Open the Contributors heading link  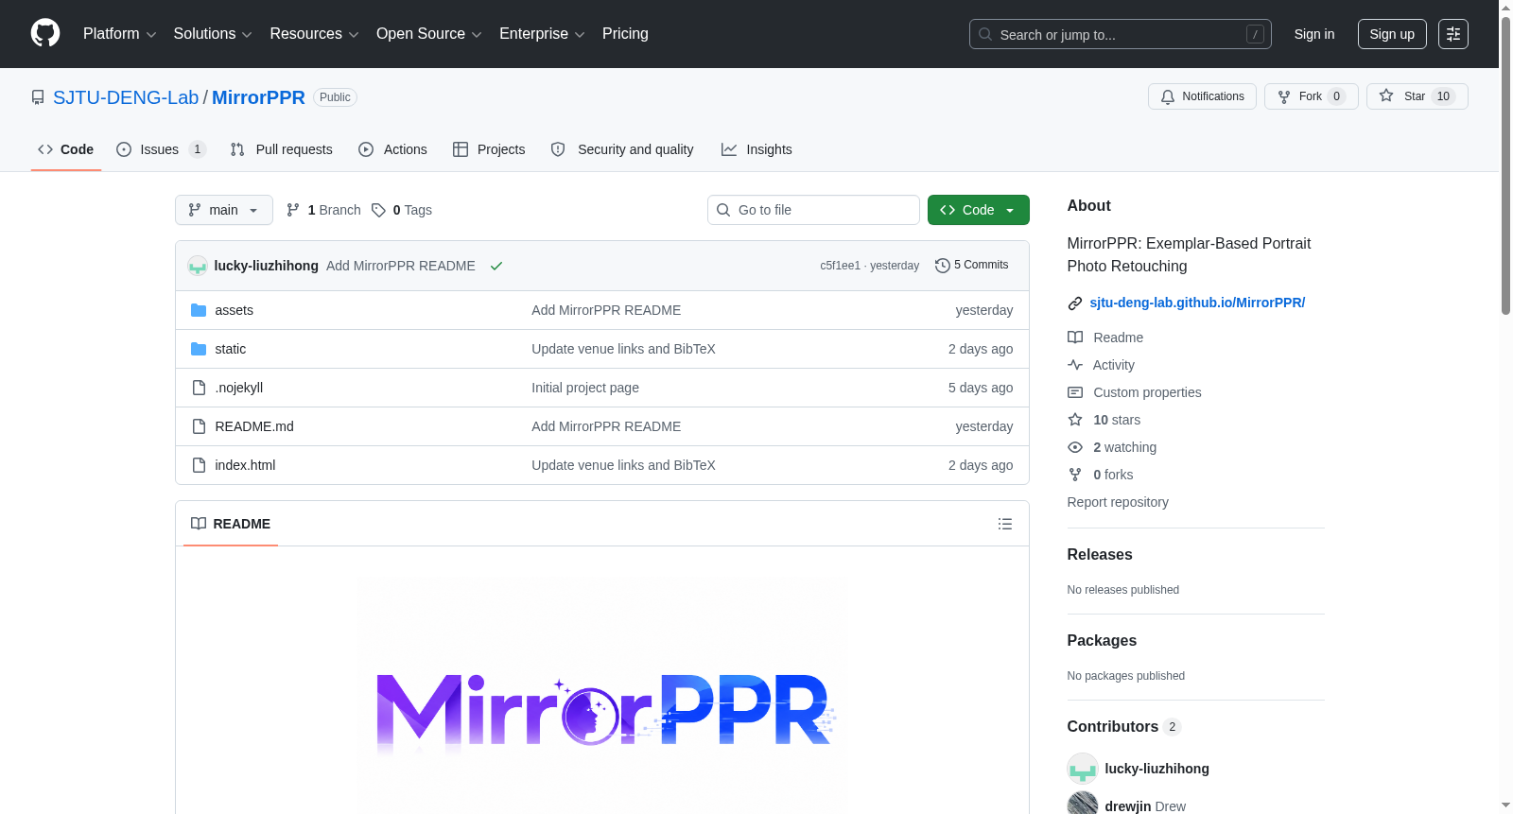(x=1124, y=727)
